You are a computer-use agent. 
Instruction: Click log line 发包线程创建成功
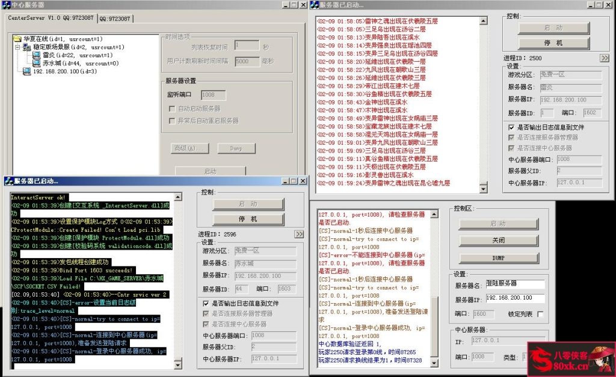(60, 262)
